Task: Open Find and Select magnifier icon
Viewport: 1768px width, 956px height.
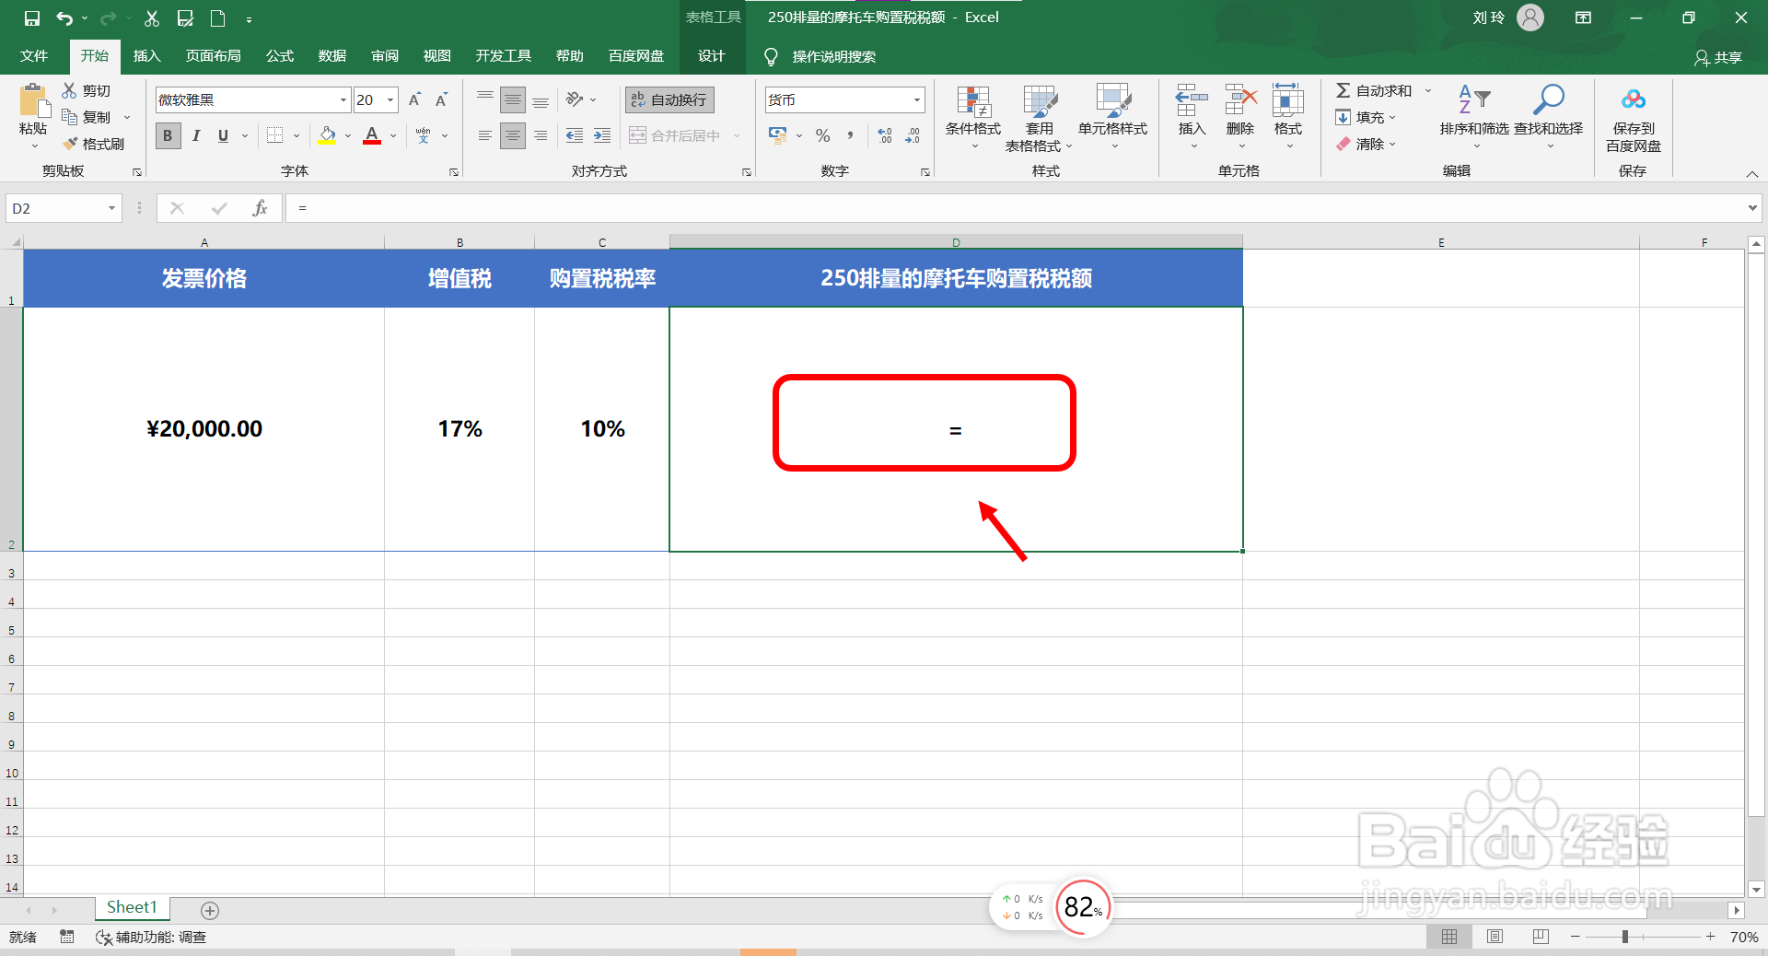Action: [x=1548, y=99]
